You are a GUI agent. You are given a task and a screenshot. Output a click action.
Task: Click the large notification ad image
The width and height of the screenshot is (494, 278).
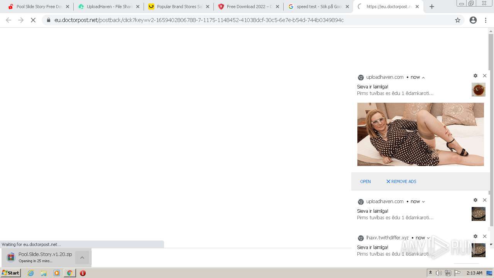[x=420, y=134]
